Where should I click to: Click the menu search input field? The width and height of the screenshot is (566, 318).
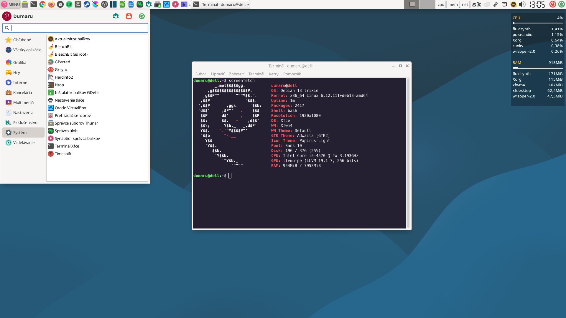75,28
